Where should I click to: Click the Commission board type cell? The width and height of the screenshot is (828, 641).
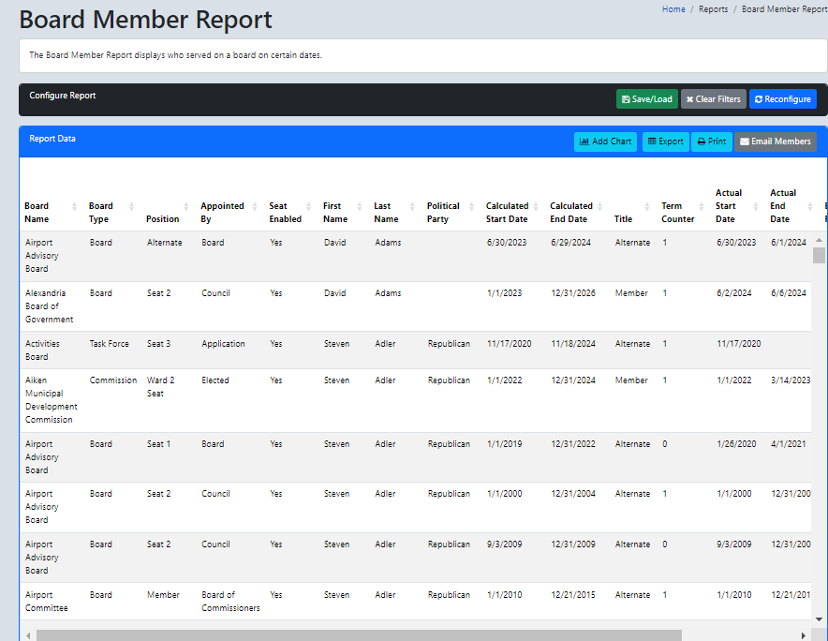[113, 380]
